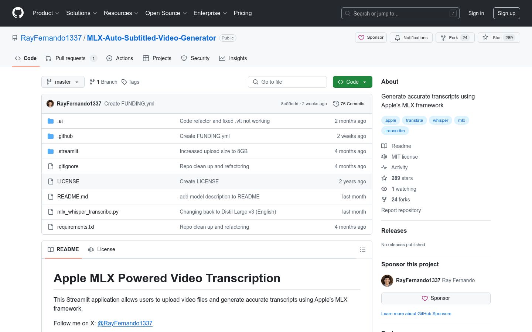The image size is (532, 332).
Task: Expand the Product menu
Action: [46, 13]
